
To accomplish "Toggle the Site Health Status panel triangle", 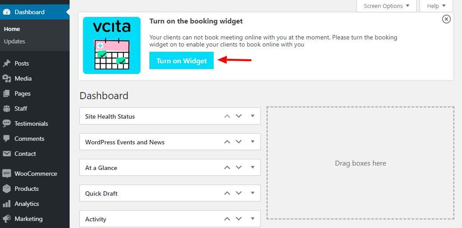I will tap(253, 116).
